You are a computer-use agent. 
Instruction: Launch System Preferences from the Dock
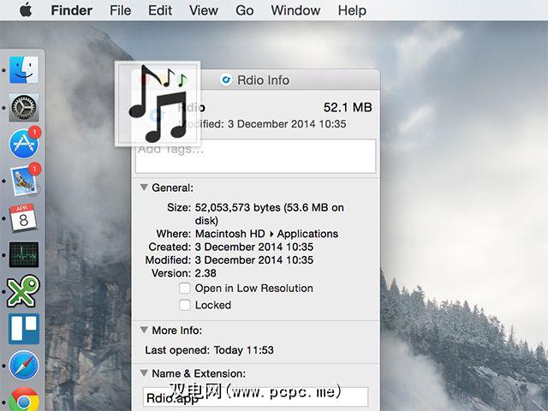click(23, 107)
